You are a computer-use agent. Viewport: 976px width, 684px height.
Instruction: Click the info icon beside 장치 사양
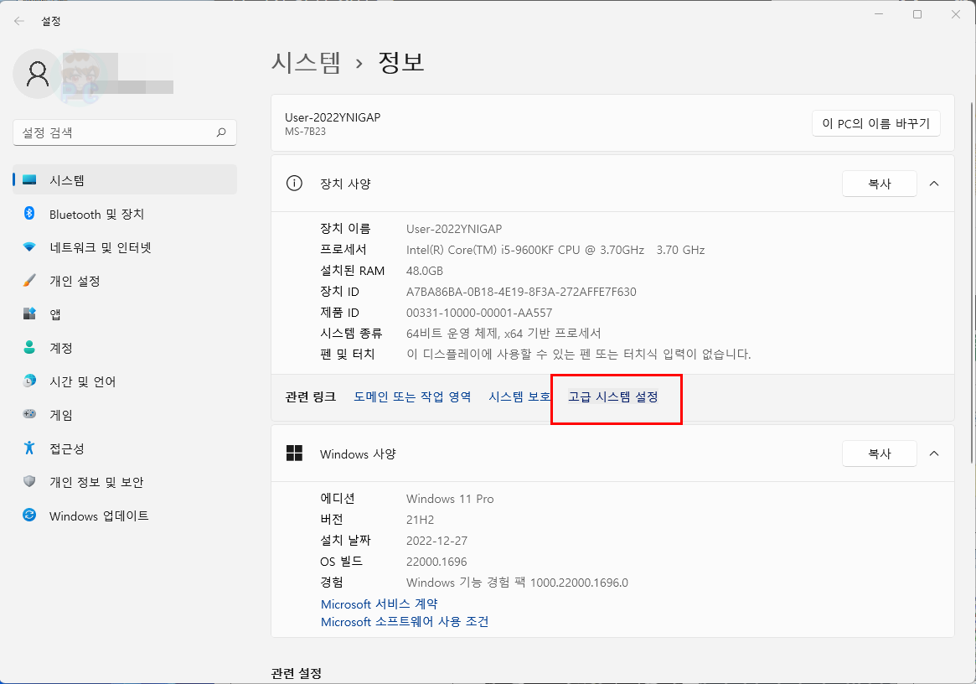[x=294, y=183]
